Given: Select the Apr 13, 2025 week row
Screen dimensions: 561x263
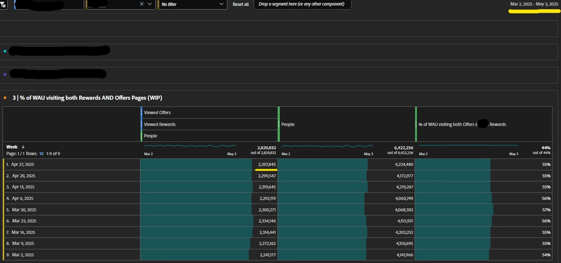Looking at the screenshot, I should point(72,187).
